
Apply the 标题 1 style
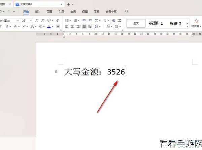tap(156, 23)
